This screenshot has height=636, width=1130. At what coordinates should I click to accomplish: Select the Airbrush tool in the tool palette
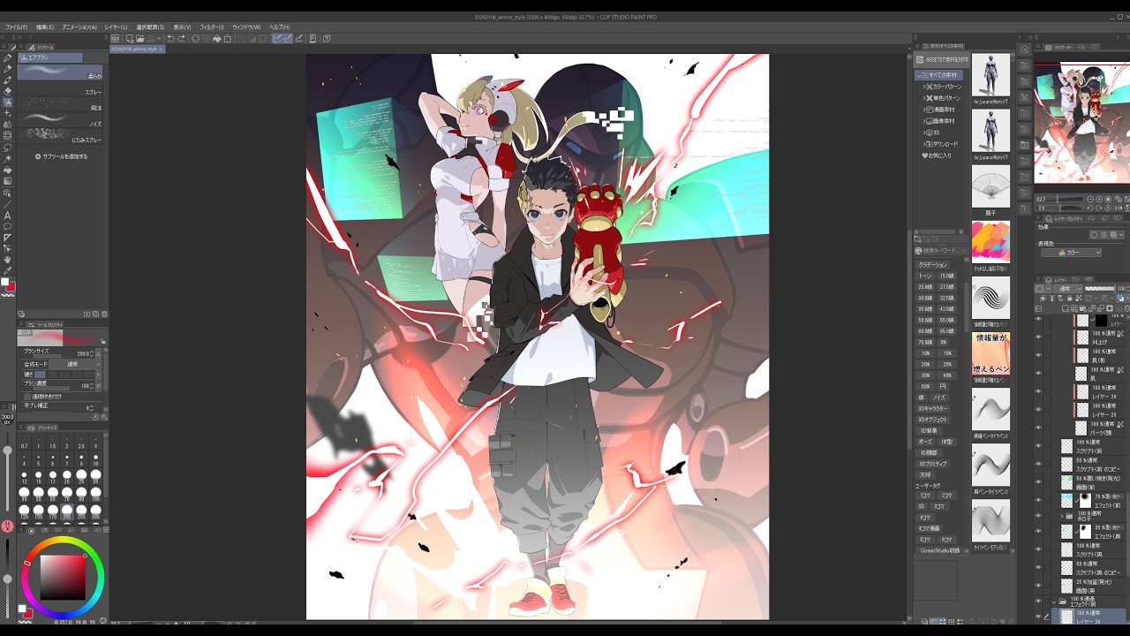[8, 102]
